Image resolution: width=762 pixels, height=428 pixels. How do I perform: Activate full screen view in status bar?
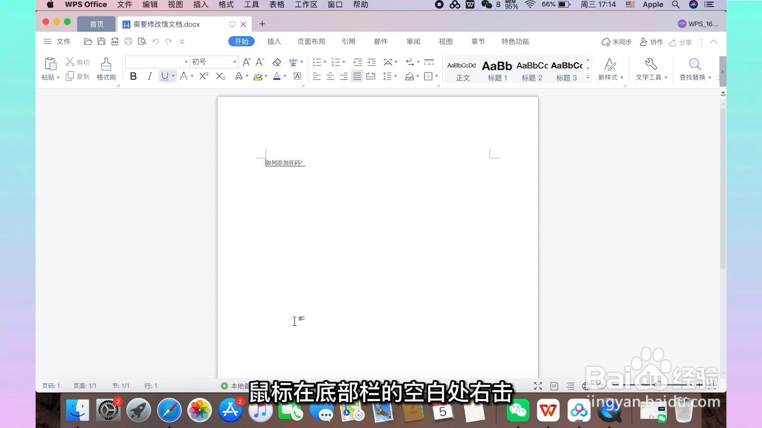pyautogui.click(x=538, y=386)
